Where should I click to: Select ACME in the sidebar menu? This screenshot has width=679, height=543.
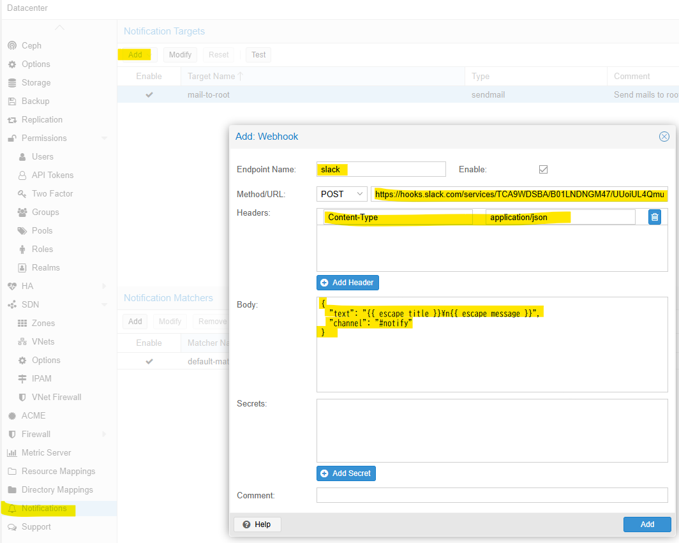[33, 415]
